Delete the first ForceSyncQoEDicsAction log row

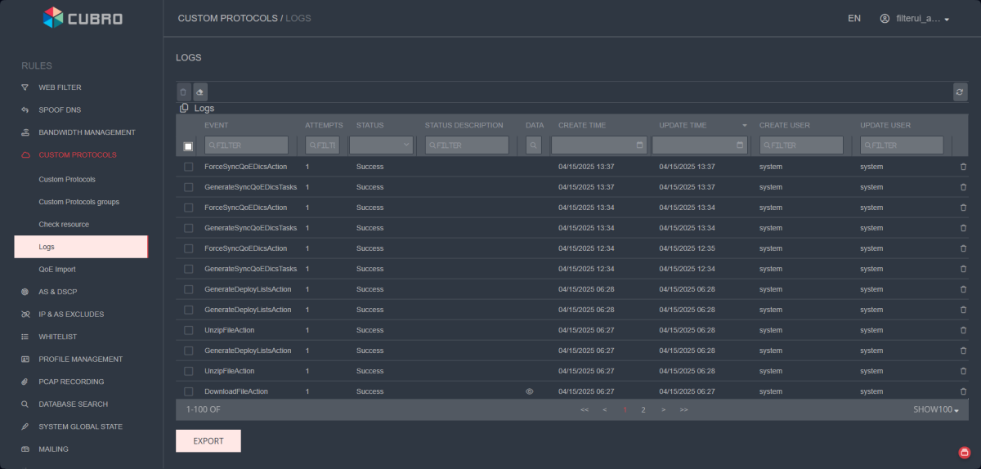pos(963,167)
